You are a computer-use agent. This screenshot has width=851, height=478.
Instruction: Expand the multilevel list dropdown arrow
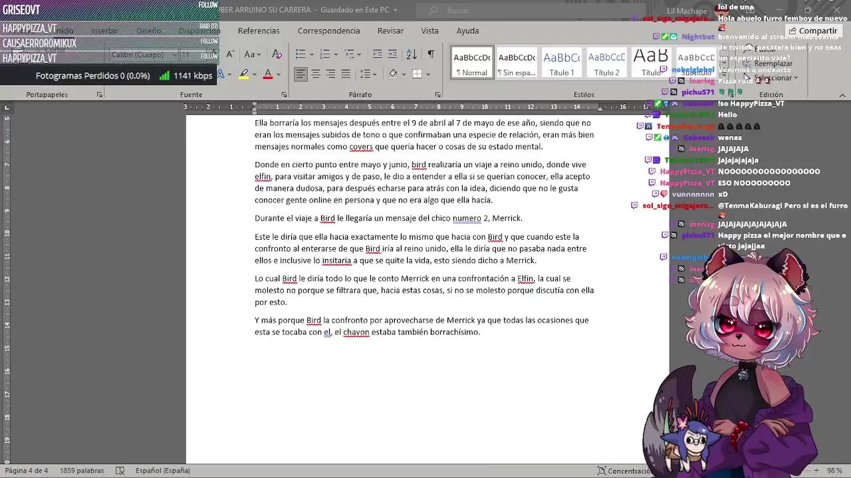(x=360, y=54)
